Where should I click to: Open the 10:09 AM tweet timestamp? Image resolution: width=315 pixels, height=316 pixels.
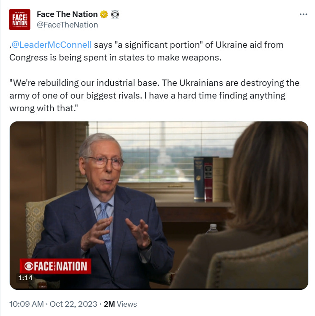pos(27,304)
